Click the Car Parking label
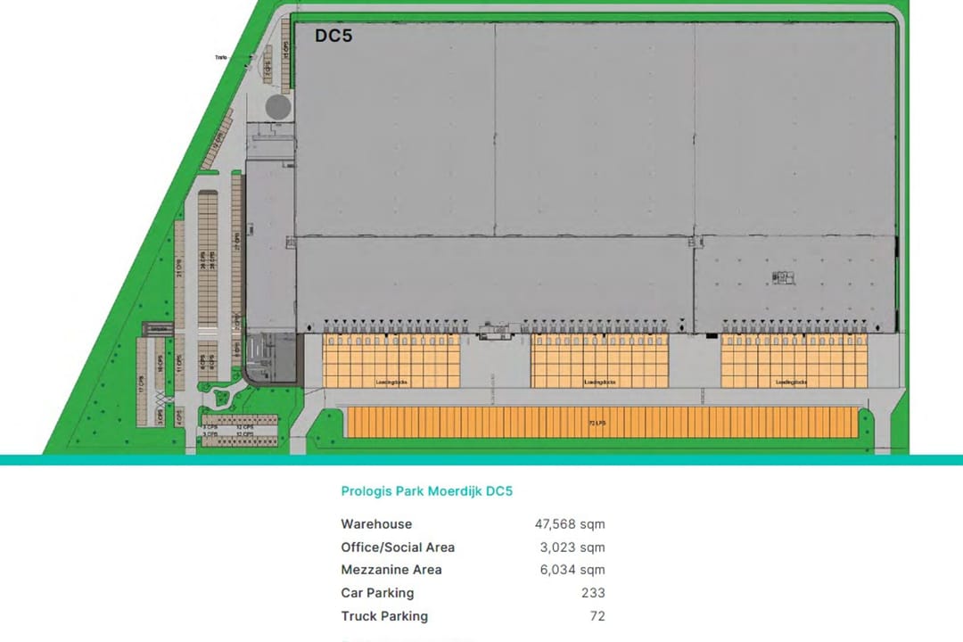This screenshot has height=642, width=963. point(377,593)
